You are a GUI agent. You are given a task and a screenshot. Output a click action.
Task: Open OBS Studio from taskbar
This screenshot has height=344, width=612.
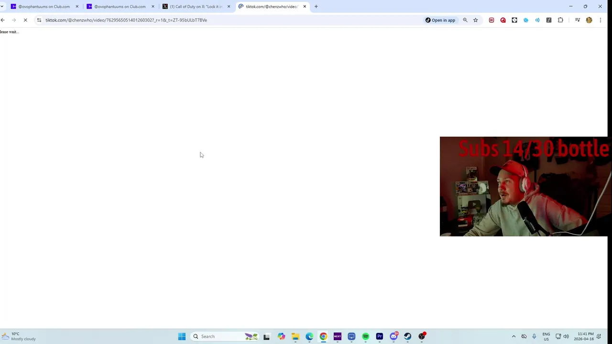(x=422, y=336)
